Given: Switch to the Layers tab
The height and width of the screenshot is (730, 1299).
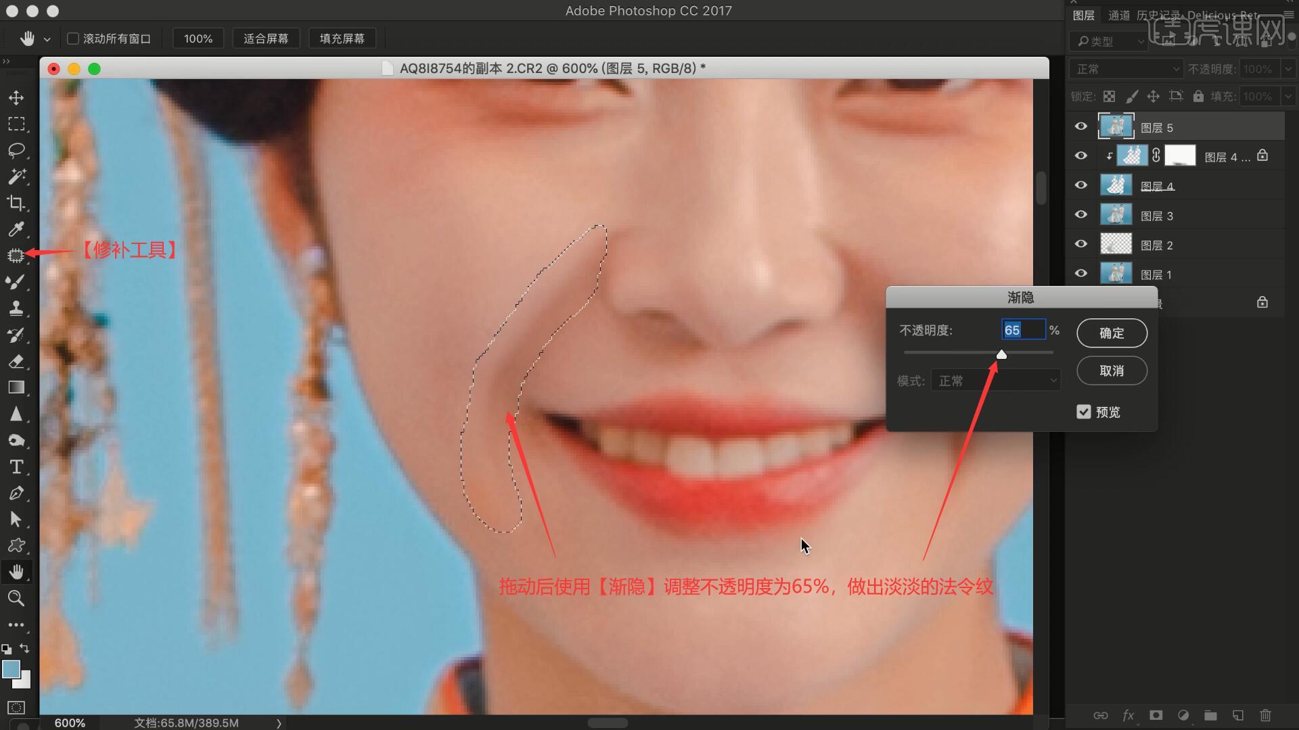Looking at the screenshot, I should pyautogui.click(x=1084, y=16).
